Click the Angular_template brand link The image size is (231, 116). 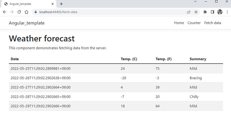click(27, 23)
